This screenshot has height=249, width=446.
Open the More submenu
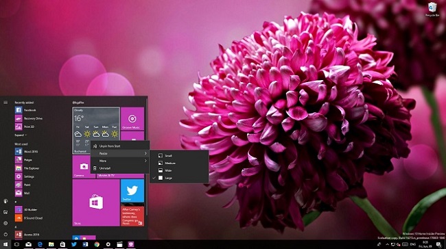point(120,161)
